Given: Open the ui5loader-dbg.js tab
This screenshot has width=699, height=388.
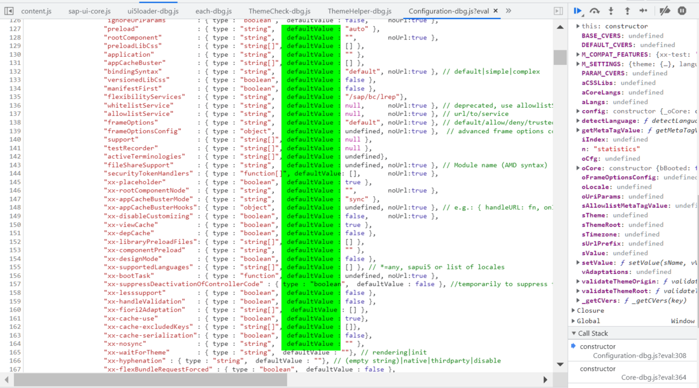Looking at the screenshot, I should [x=153, y=11].
